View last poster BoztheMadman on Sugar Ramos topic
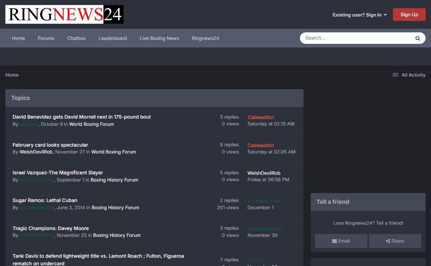Screen dimensions: 431x266 coord(265,201)
